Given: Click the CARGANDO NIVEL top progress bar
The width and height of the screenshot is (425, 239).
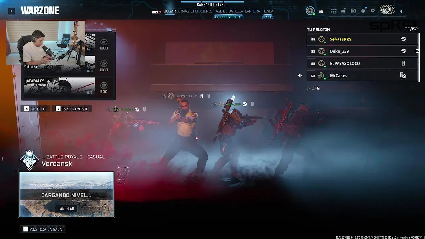Looking at the screenshot, I should [212, 1].
